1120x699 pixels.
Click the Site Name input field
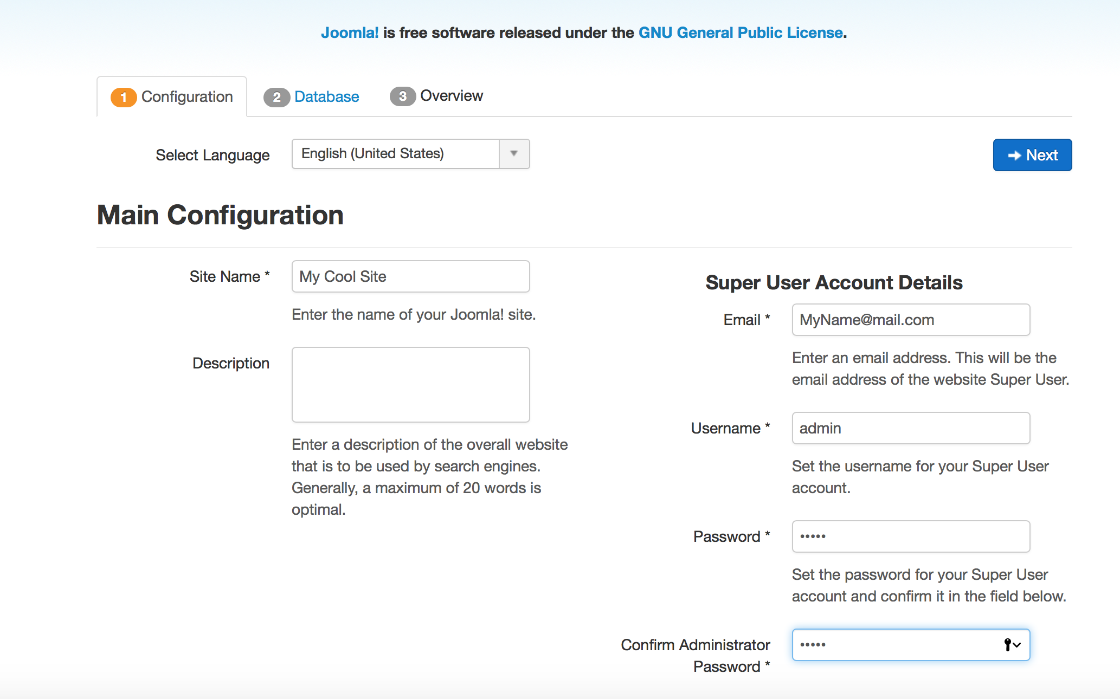pyautogui.click(x=410, y=276)
